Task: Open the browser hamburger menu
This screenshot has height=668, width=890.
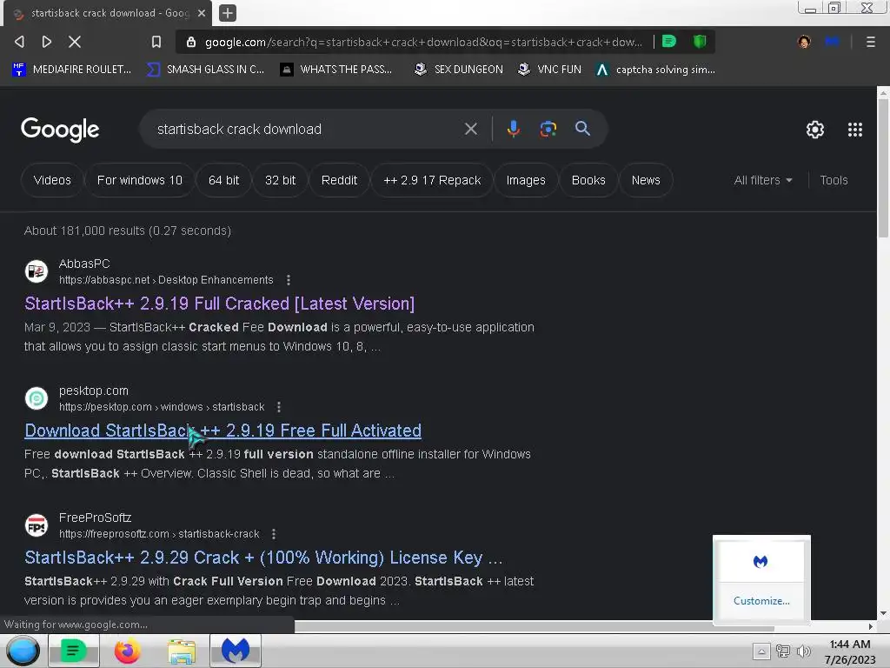Action: coord(870,42)
